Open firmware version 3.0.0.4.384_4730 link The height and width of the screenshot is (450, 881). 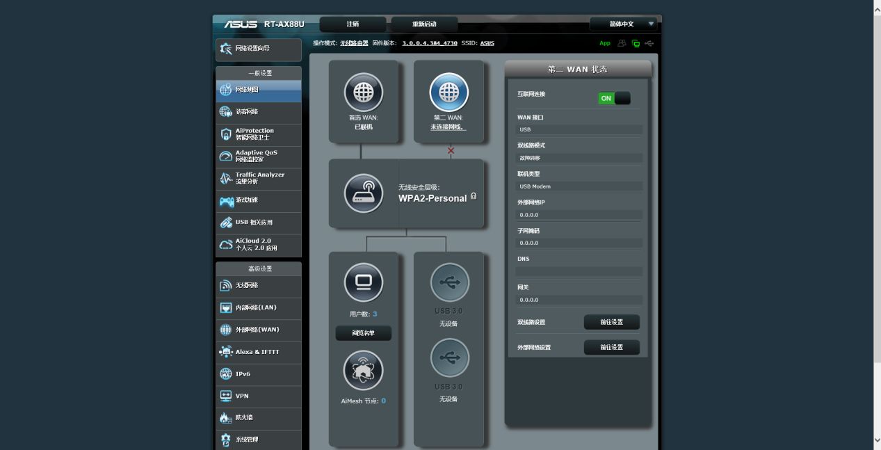tap(430, 43)
